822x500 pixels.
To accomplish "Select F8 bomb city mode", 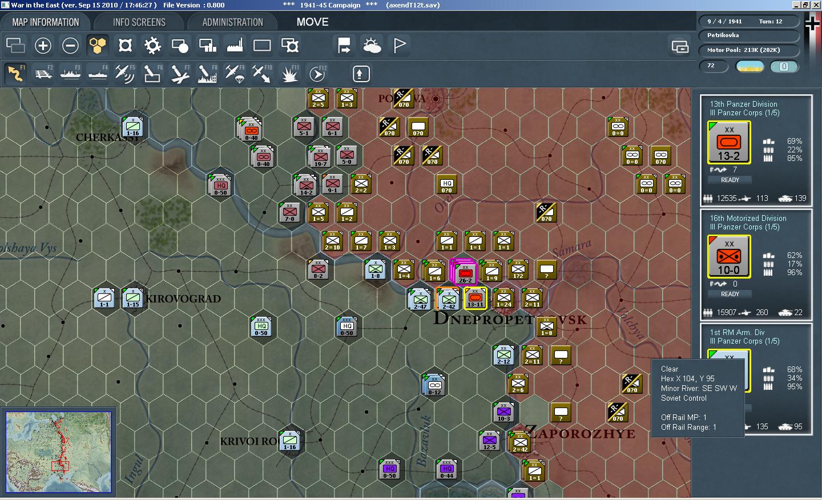I will click(x=207, y=74).
